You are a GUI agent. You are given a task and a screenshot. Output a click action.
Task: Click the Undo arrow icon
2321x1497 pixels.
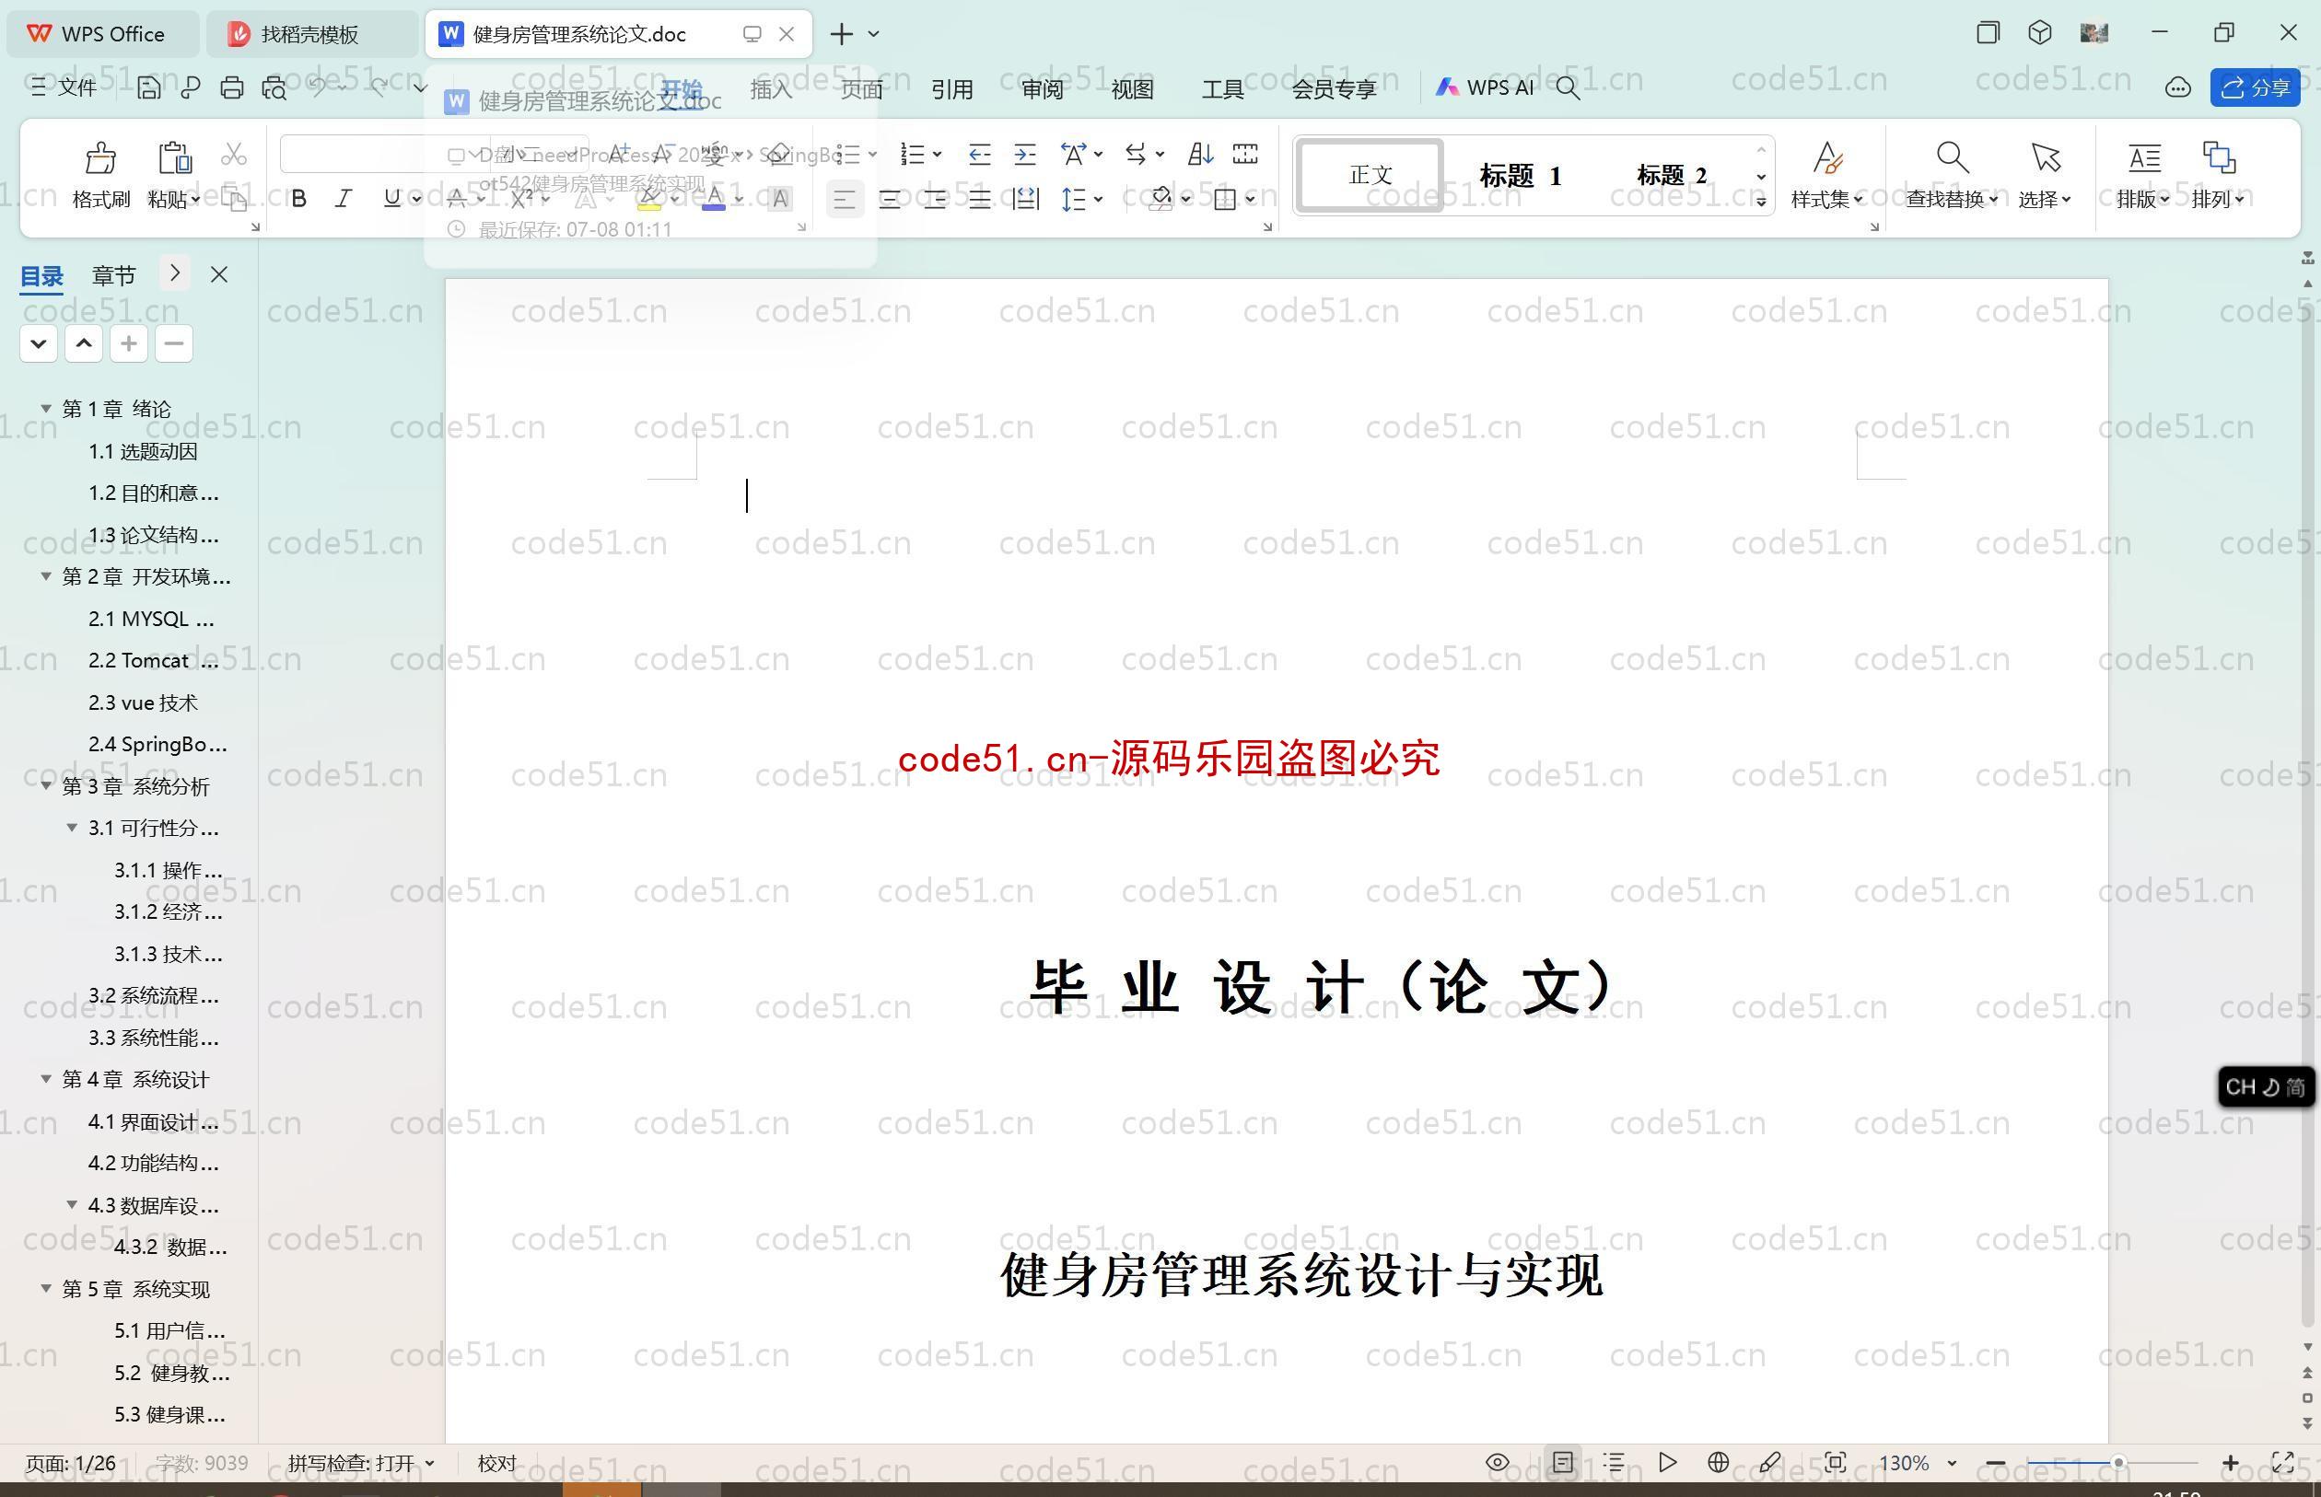click(x=318, y=88)
